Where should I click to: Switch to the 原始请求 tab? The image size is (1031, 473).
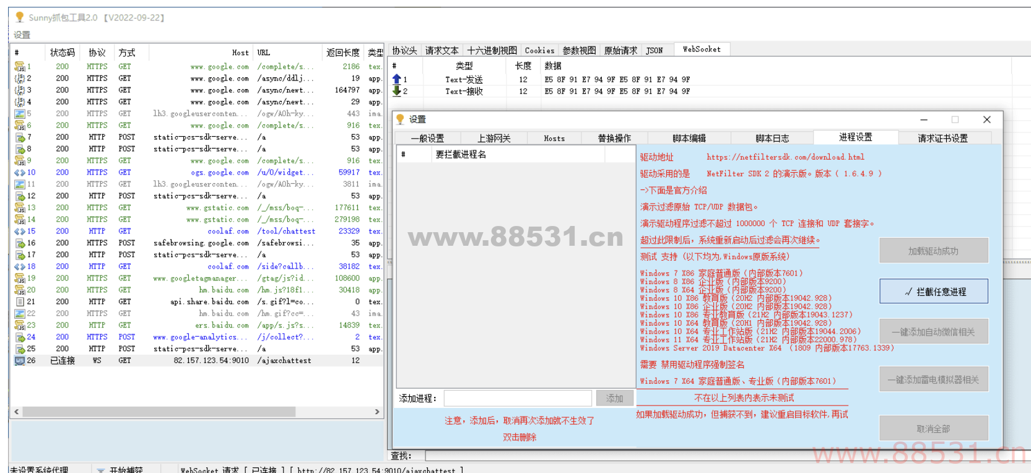[x=620, y=50]
